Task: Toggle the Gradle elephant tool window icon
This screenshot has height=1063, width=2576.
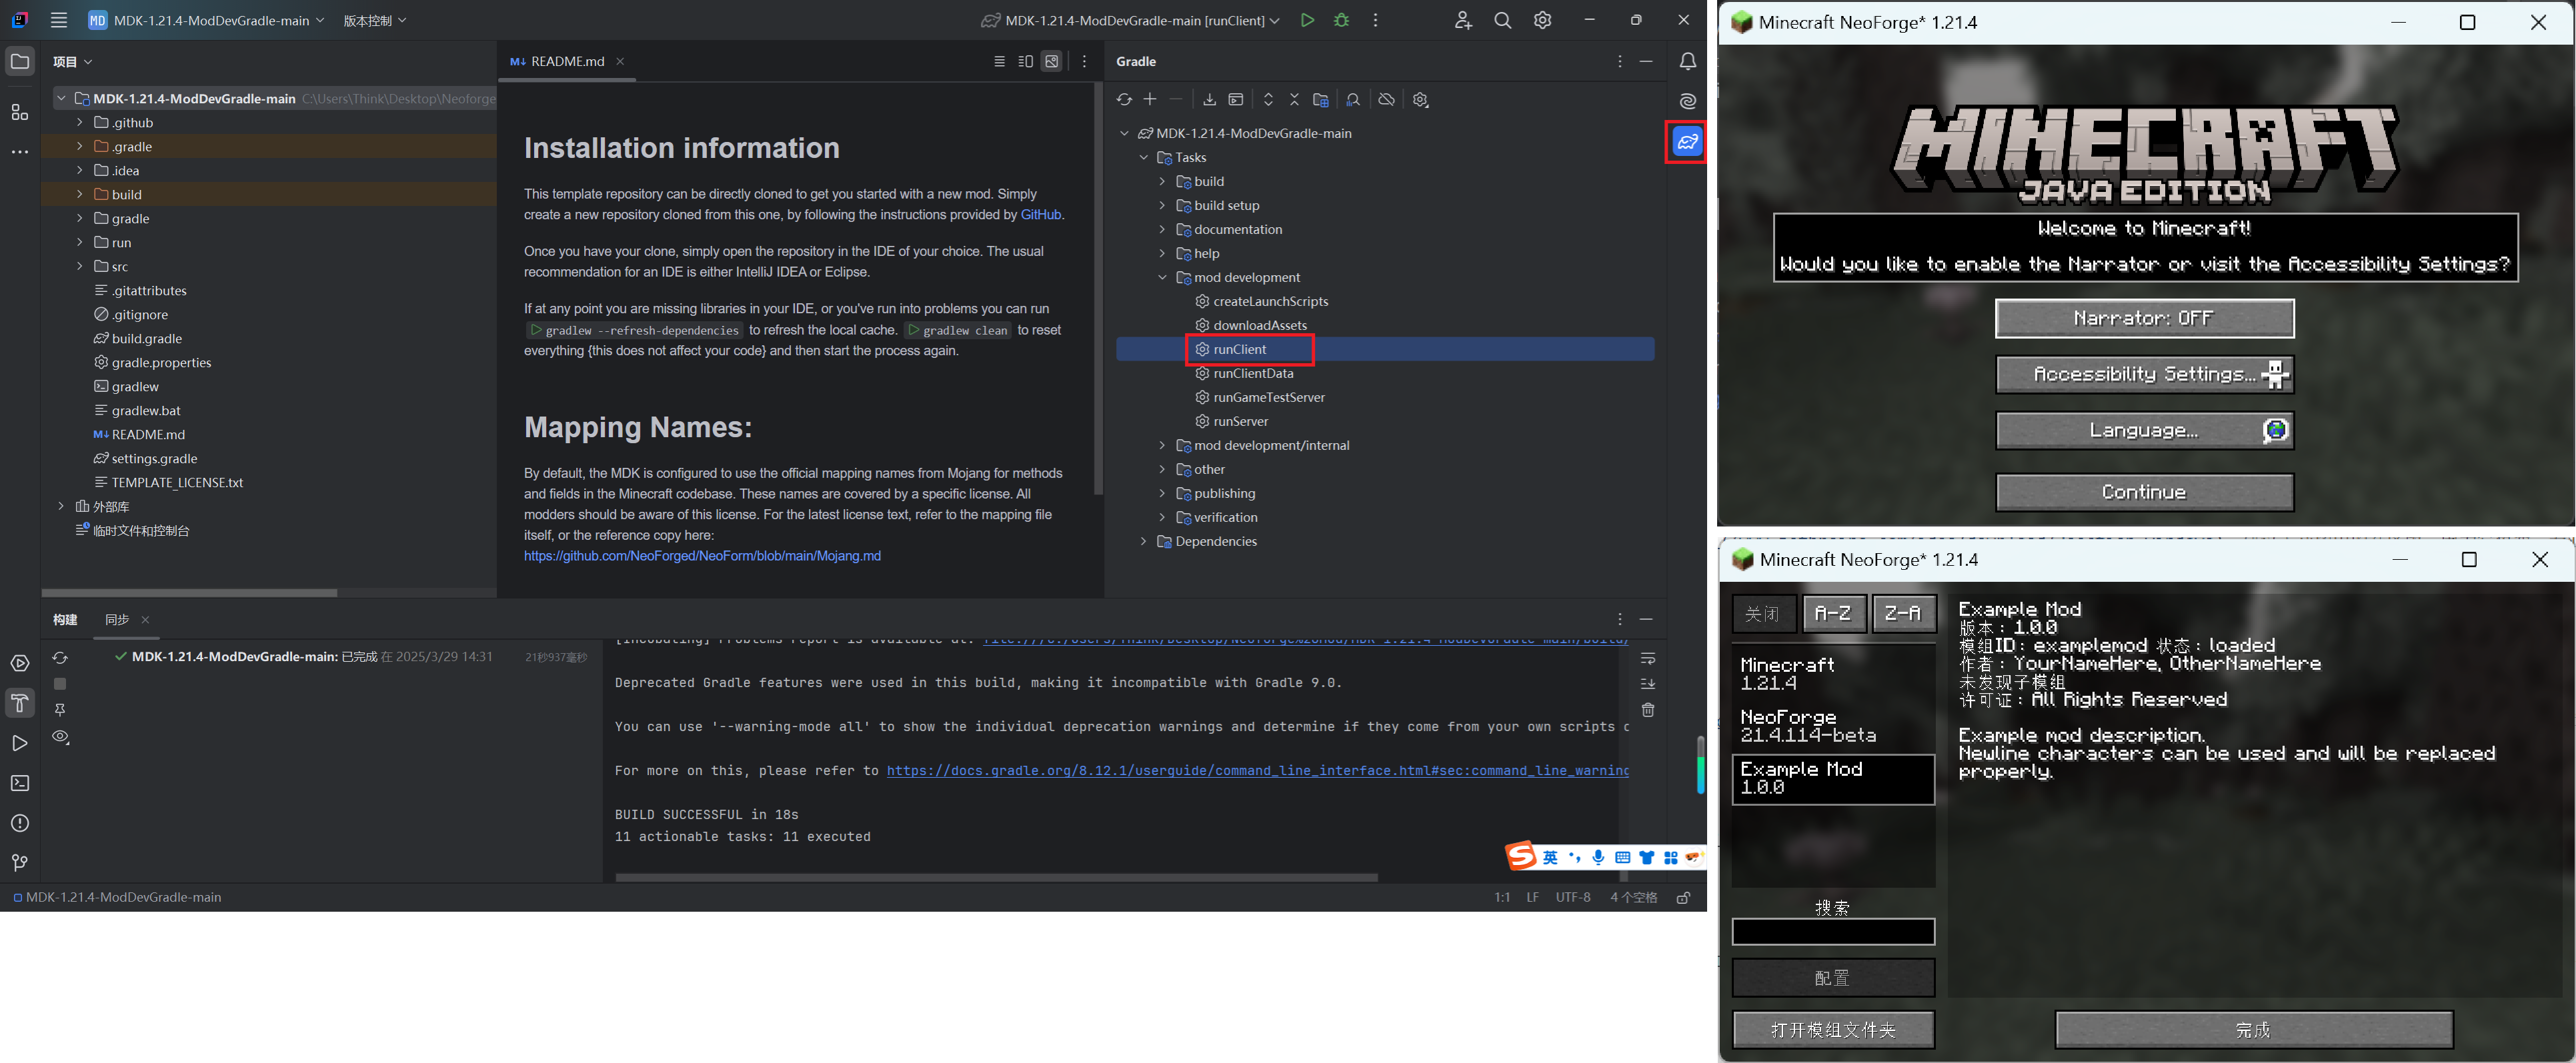Action: point(1688,142)
